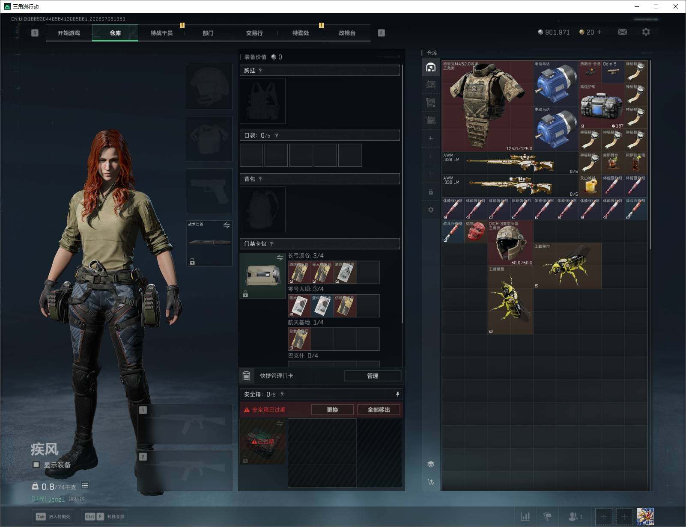The height and width of the screenshot is (527, 686).
Task: Click the stack layers icon in warehouse sidebar
Action: coord(431,464)
